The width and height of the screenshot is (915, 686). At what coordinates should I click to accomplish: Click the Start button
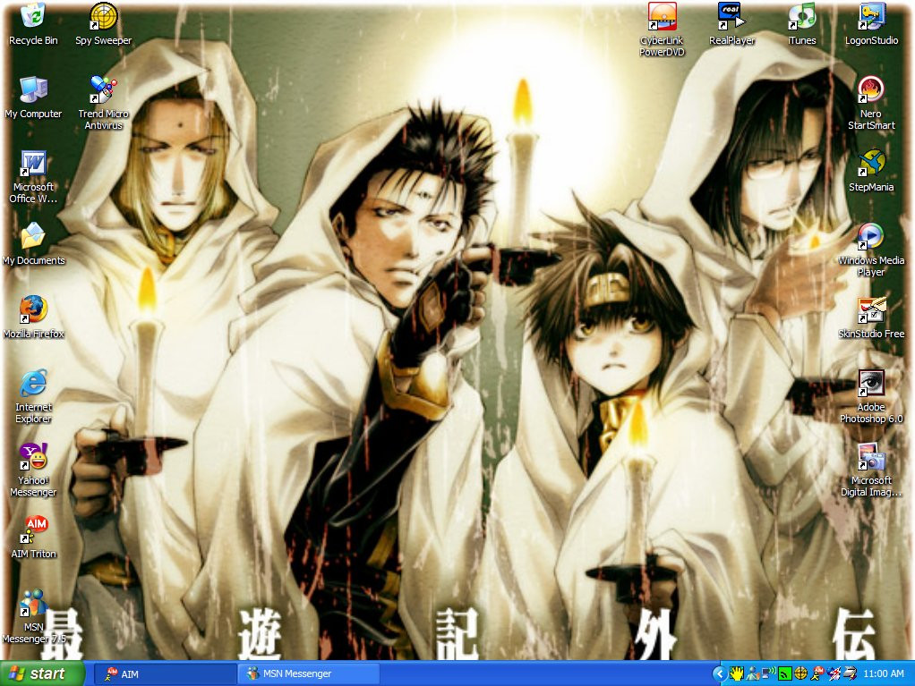pos(41,673)
